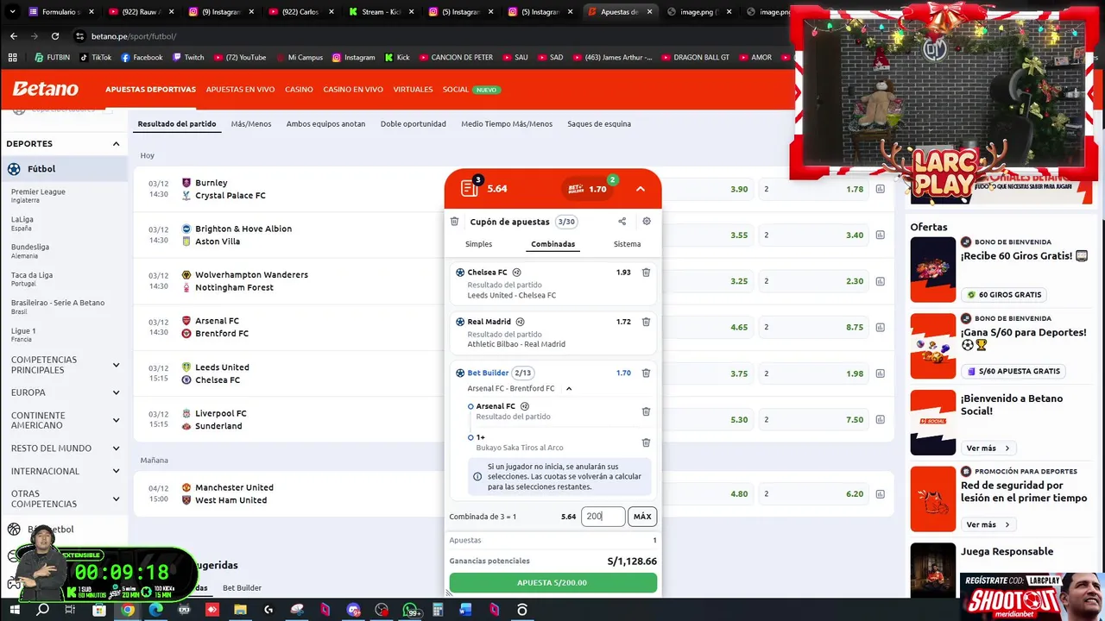Viewport: 1105px width, 621px height.
Task: Open stats icon for Manchester United match
Action: pos(880,494)
